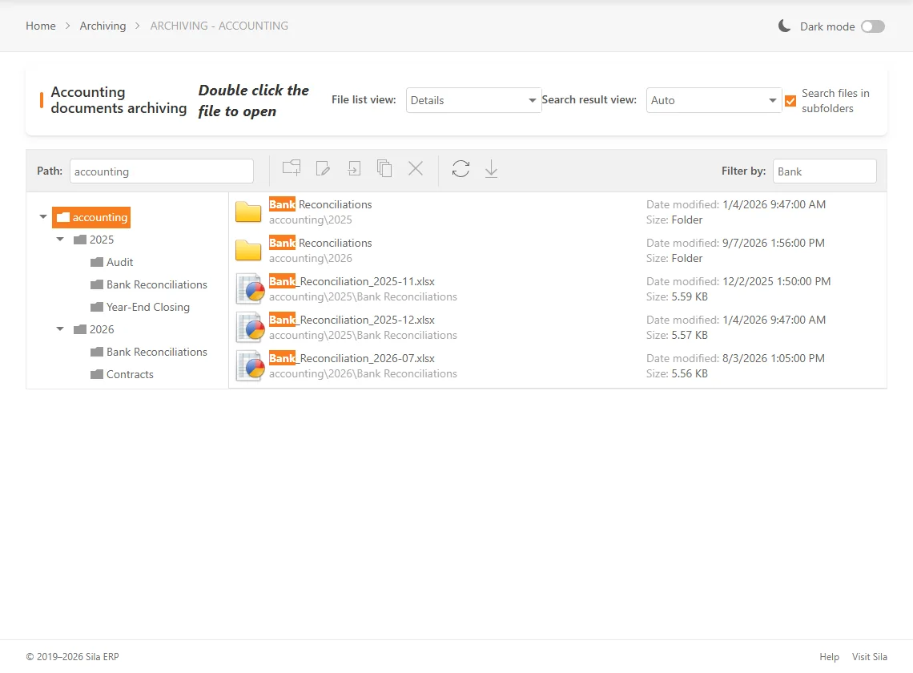
Task: Click the folder icon beside 2026 in tree
Action: (x=80, y=329)
